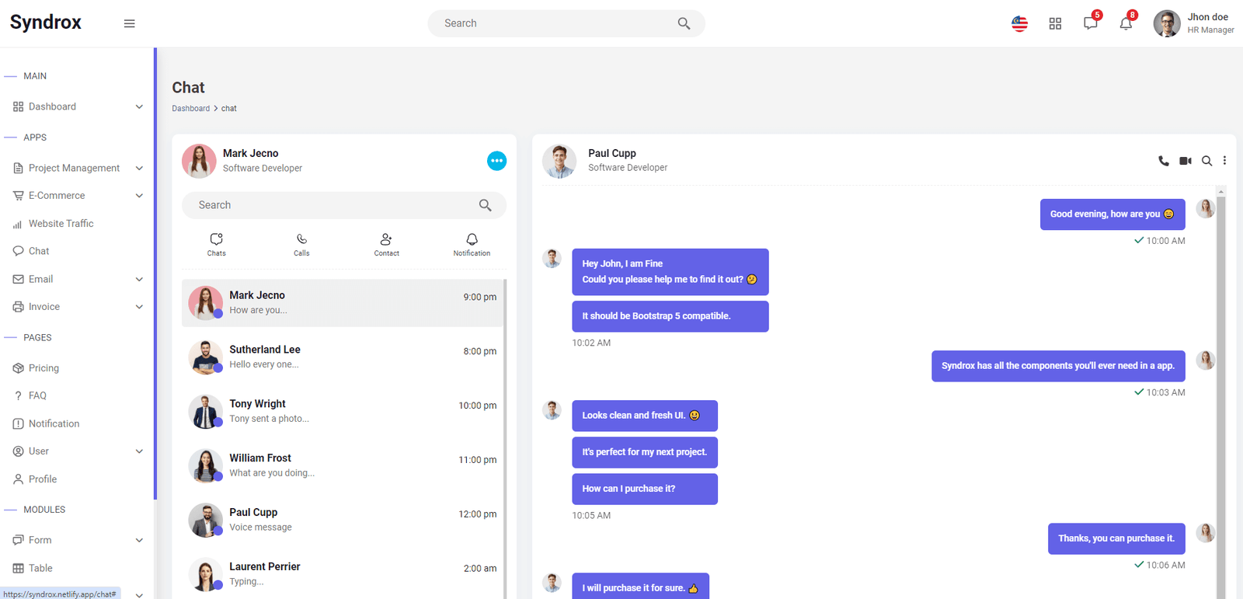This screenshot has height=599, width=1243.
Task: Switch to the Chats tab
Action: pos(217,245)
